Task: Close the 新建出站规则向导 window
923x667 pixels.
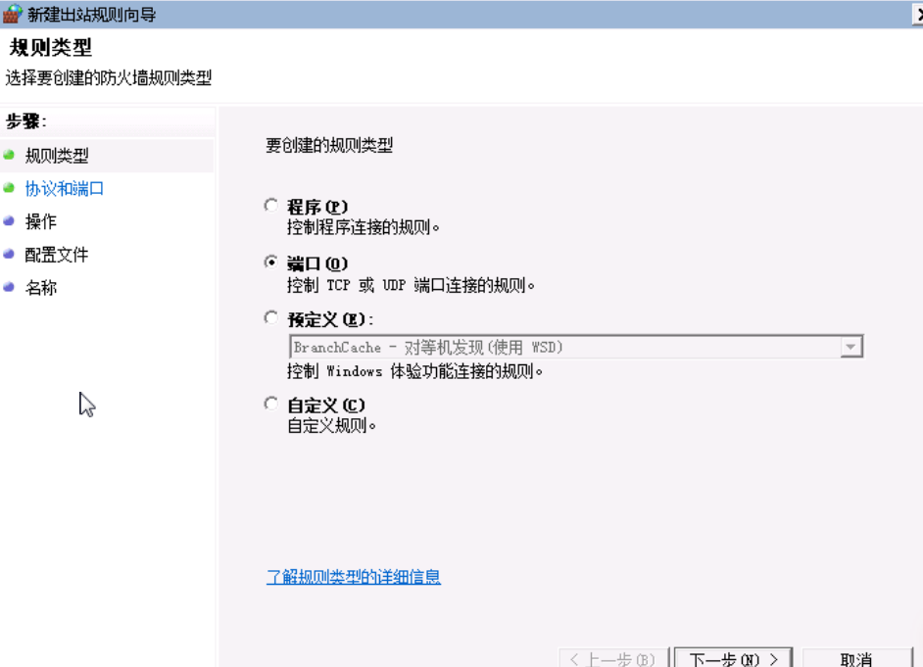Action: (917, 15)
